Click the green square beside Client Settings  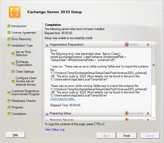[x=13, y=72]
